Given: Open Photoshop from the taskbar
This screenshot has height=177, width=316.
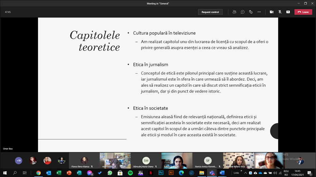Looking at the screenshot, I should pos(161,173).
